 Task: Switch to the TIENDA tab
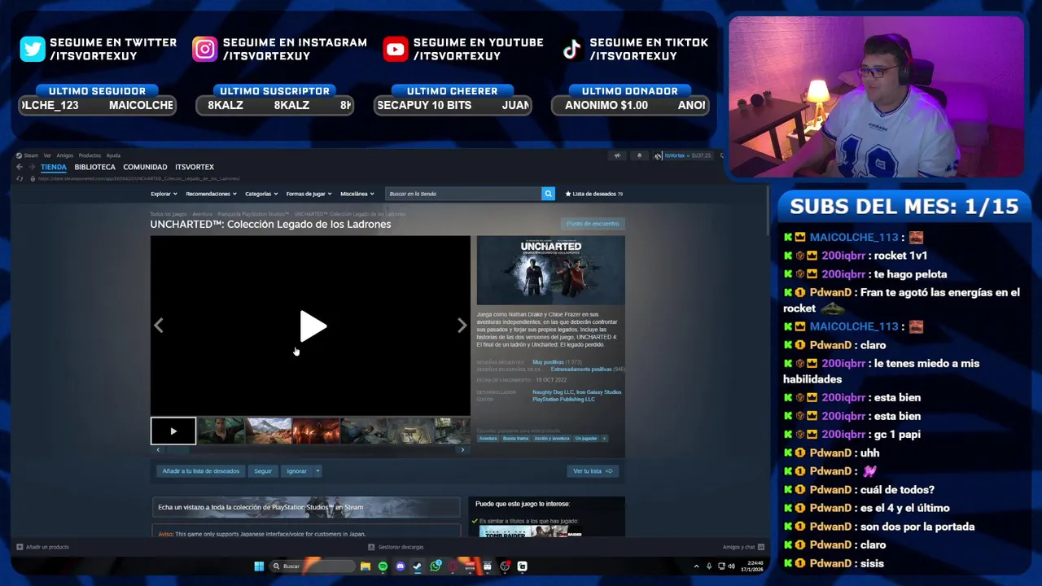54,167
